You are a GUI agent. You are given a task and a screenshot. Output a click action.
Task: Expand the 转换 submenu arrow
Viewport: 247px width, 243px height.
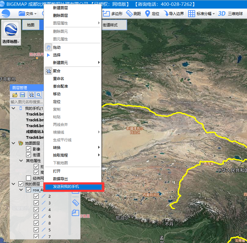[99, 147]
